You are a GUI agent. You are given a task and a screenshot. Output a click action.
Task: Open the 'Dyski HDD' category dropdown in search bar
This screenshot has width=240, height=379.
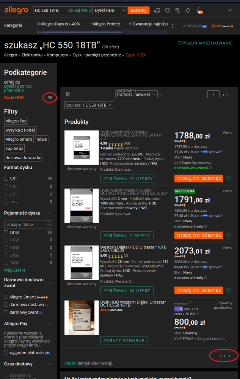110,10
